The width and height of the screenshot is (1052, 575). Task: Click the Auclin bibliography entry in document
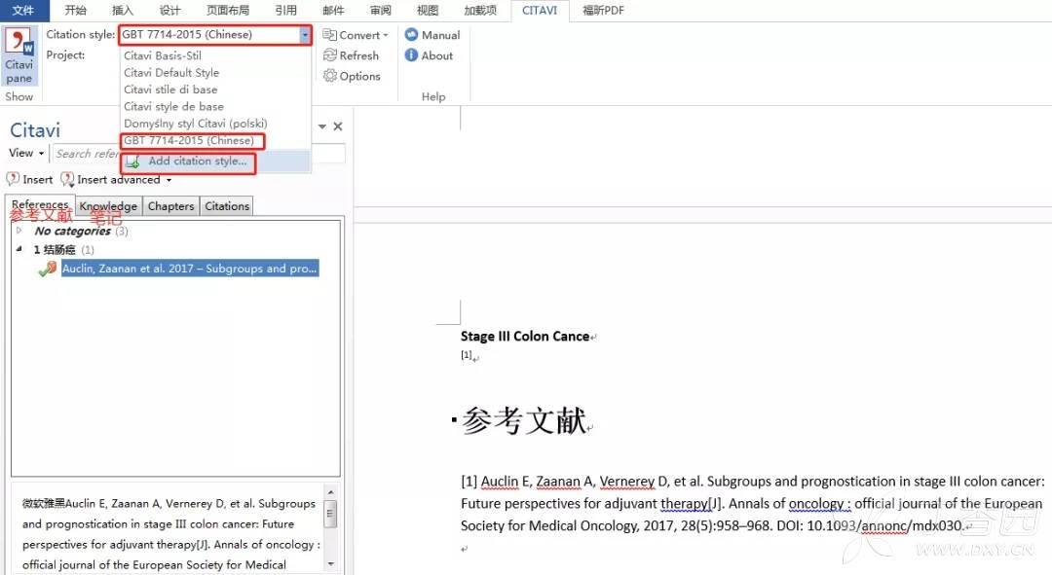[x=752, y=503]
